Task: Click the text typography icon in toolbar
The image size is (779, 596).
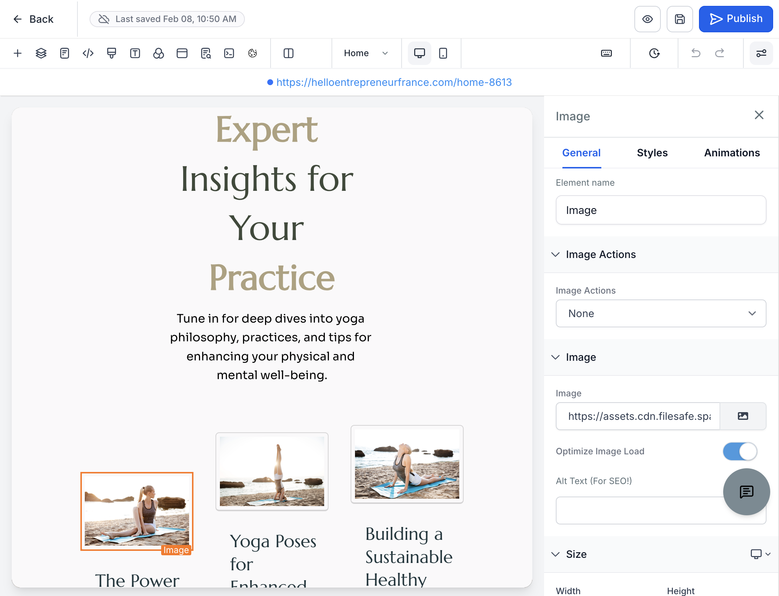Action: (x=135, y=53)
